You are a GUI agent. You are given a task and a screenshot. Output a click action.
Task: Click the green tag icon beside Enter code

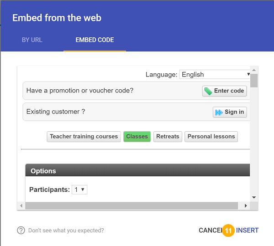pos(208,91)
